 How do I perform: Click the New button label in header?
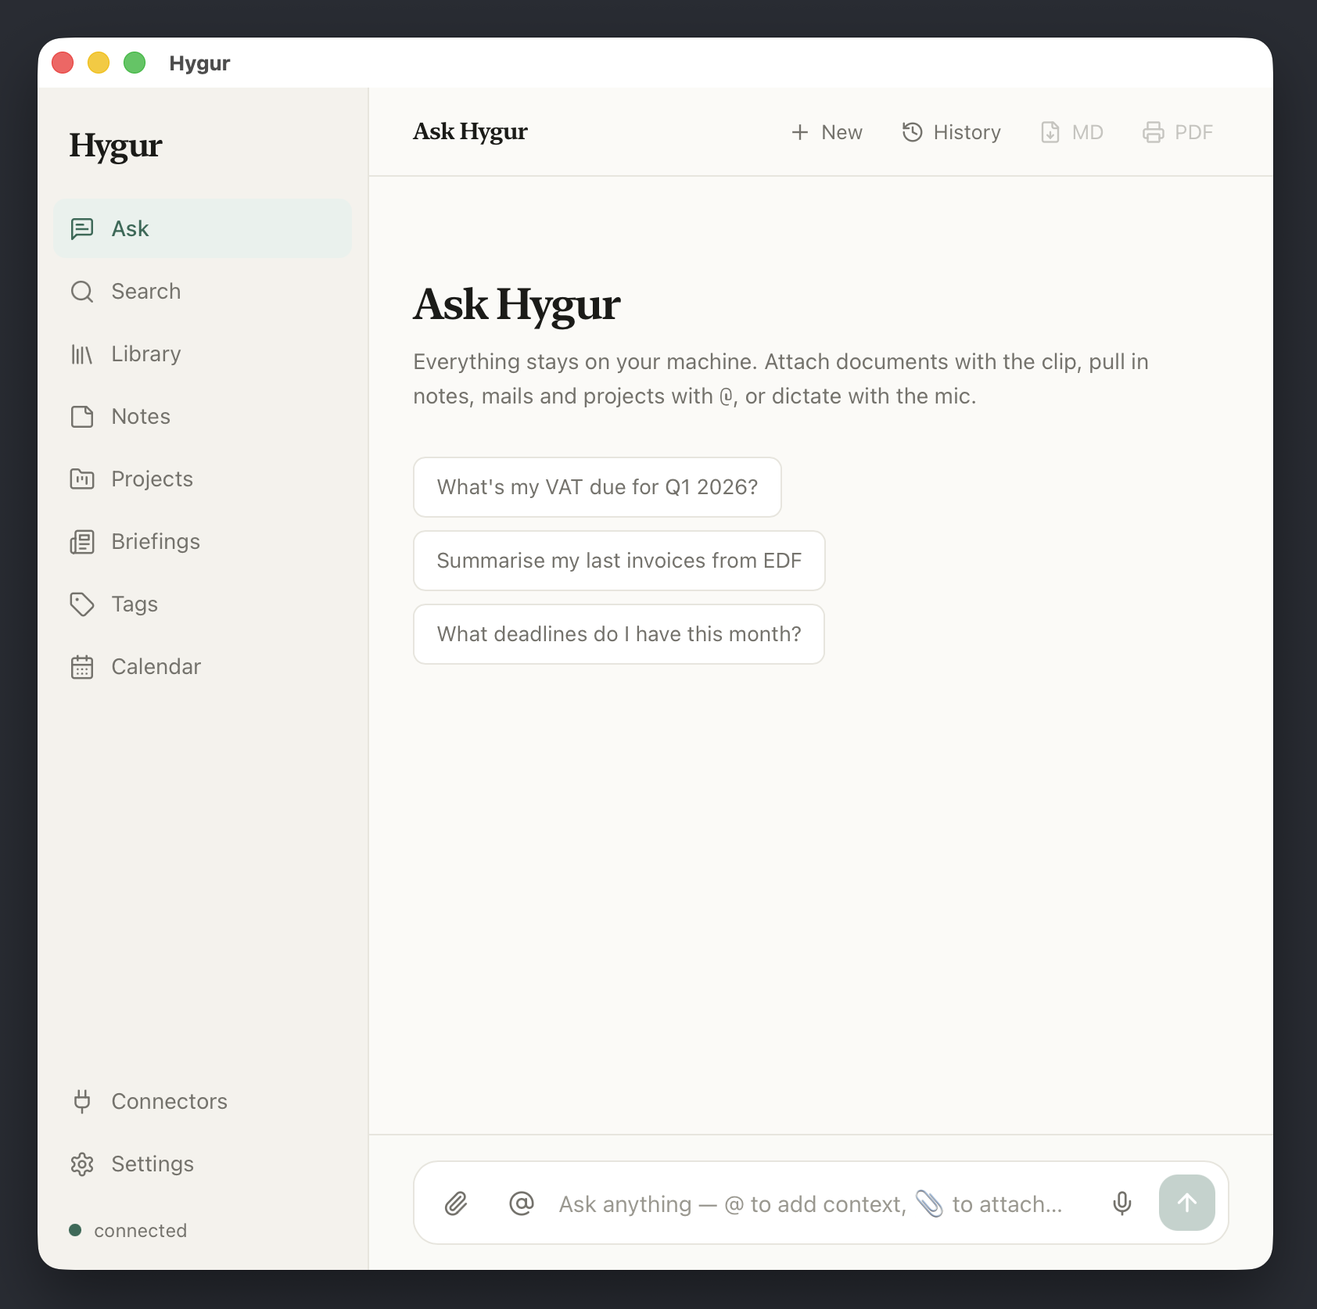[x=842, y=132]
